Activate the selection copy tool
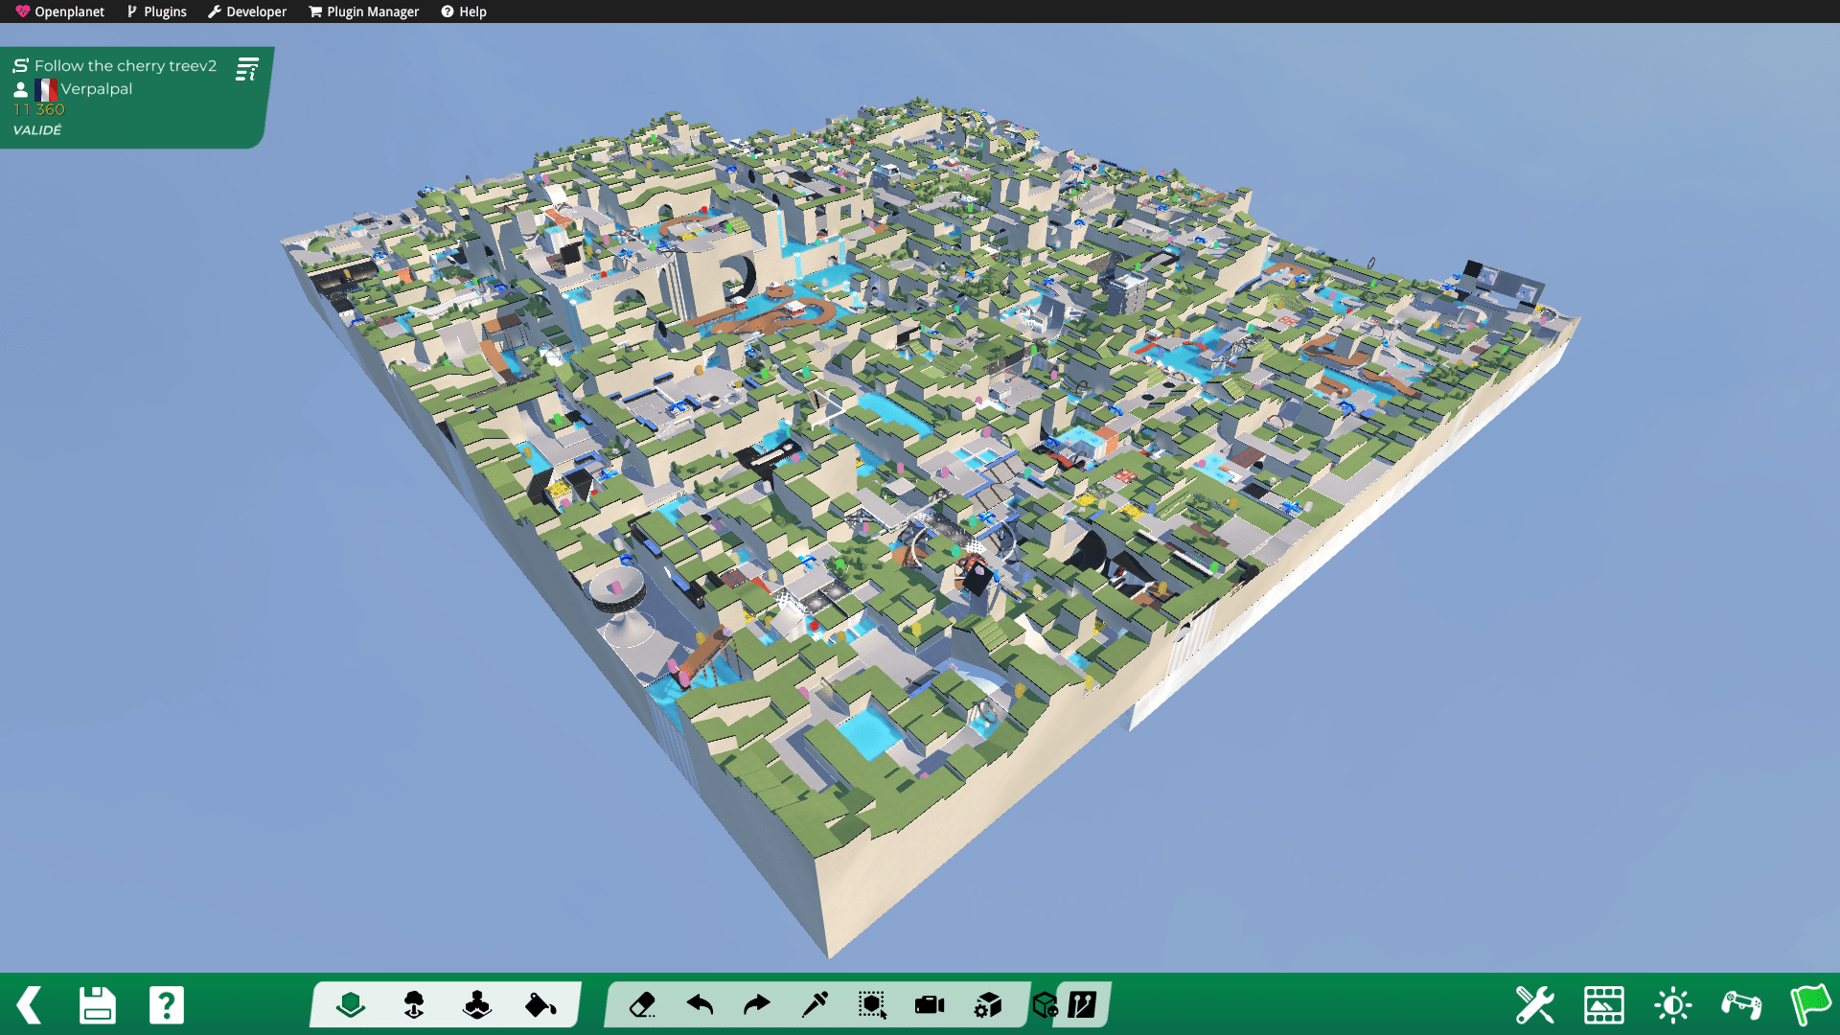The height and width of the screenshot is (1035, 1840). pyautogui.click(x=872, y=1005)
